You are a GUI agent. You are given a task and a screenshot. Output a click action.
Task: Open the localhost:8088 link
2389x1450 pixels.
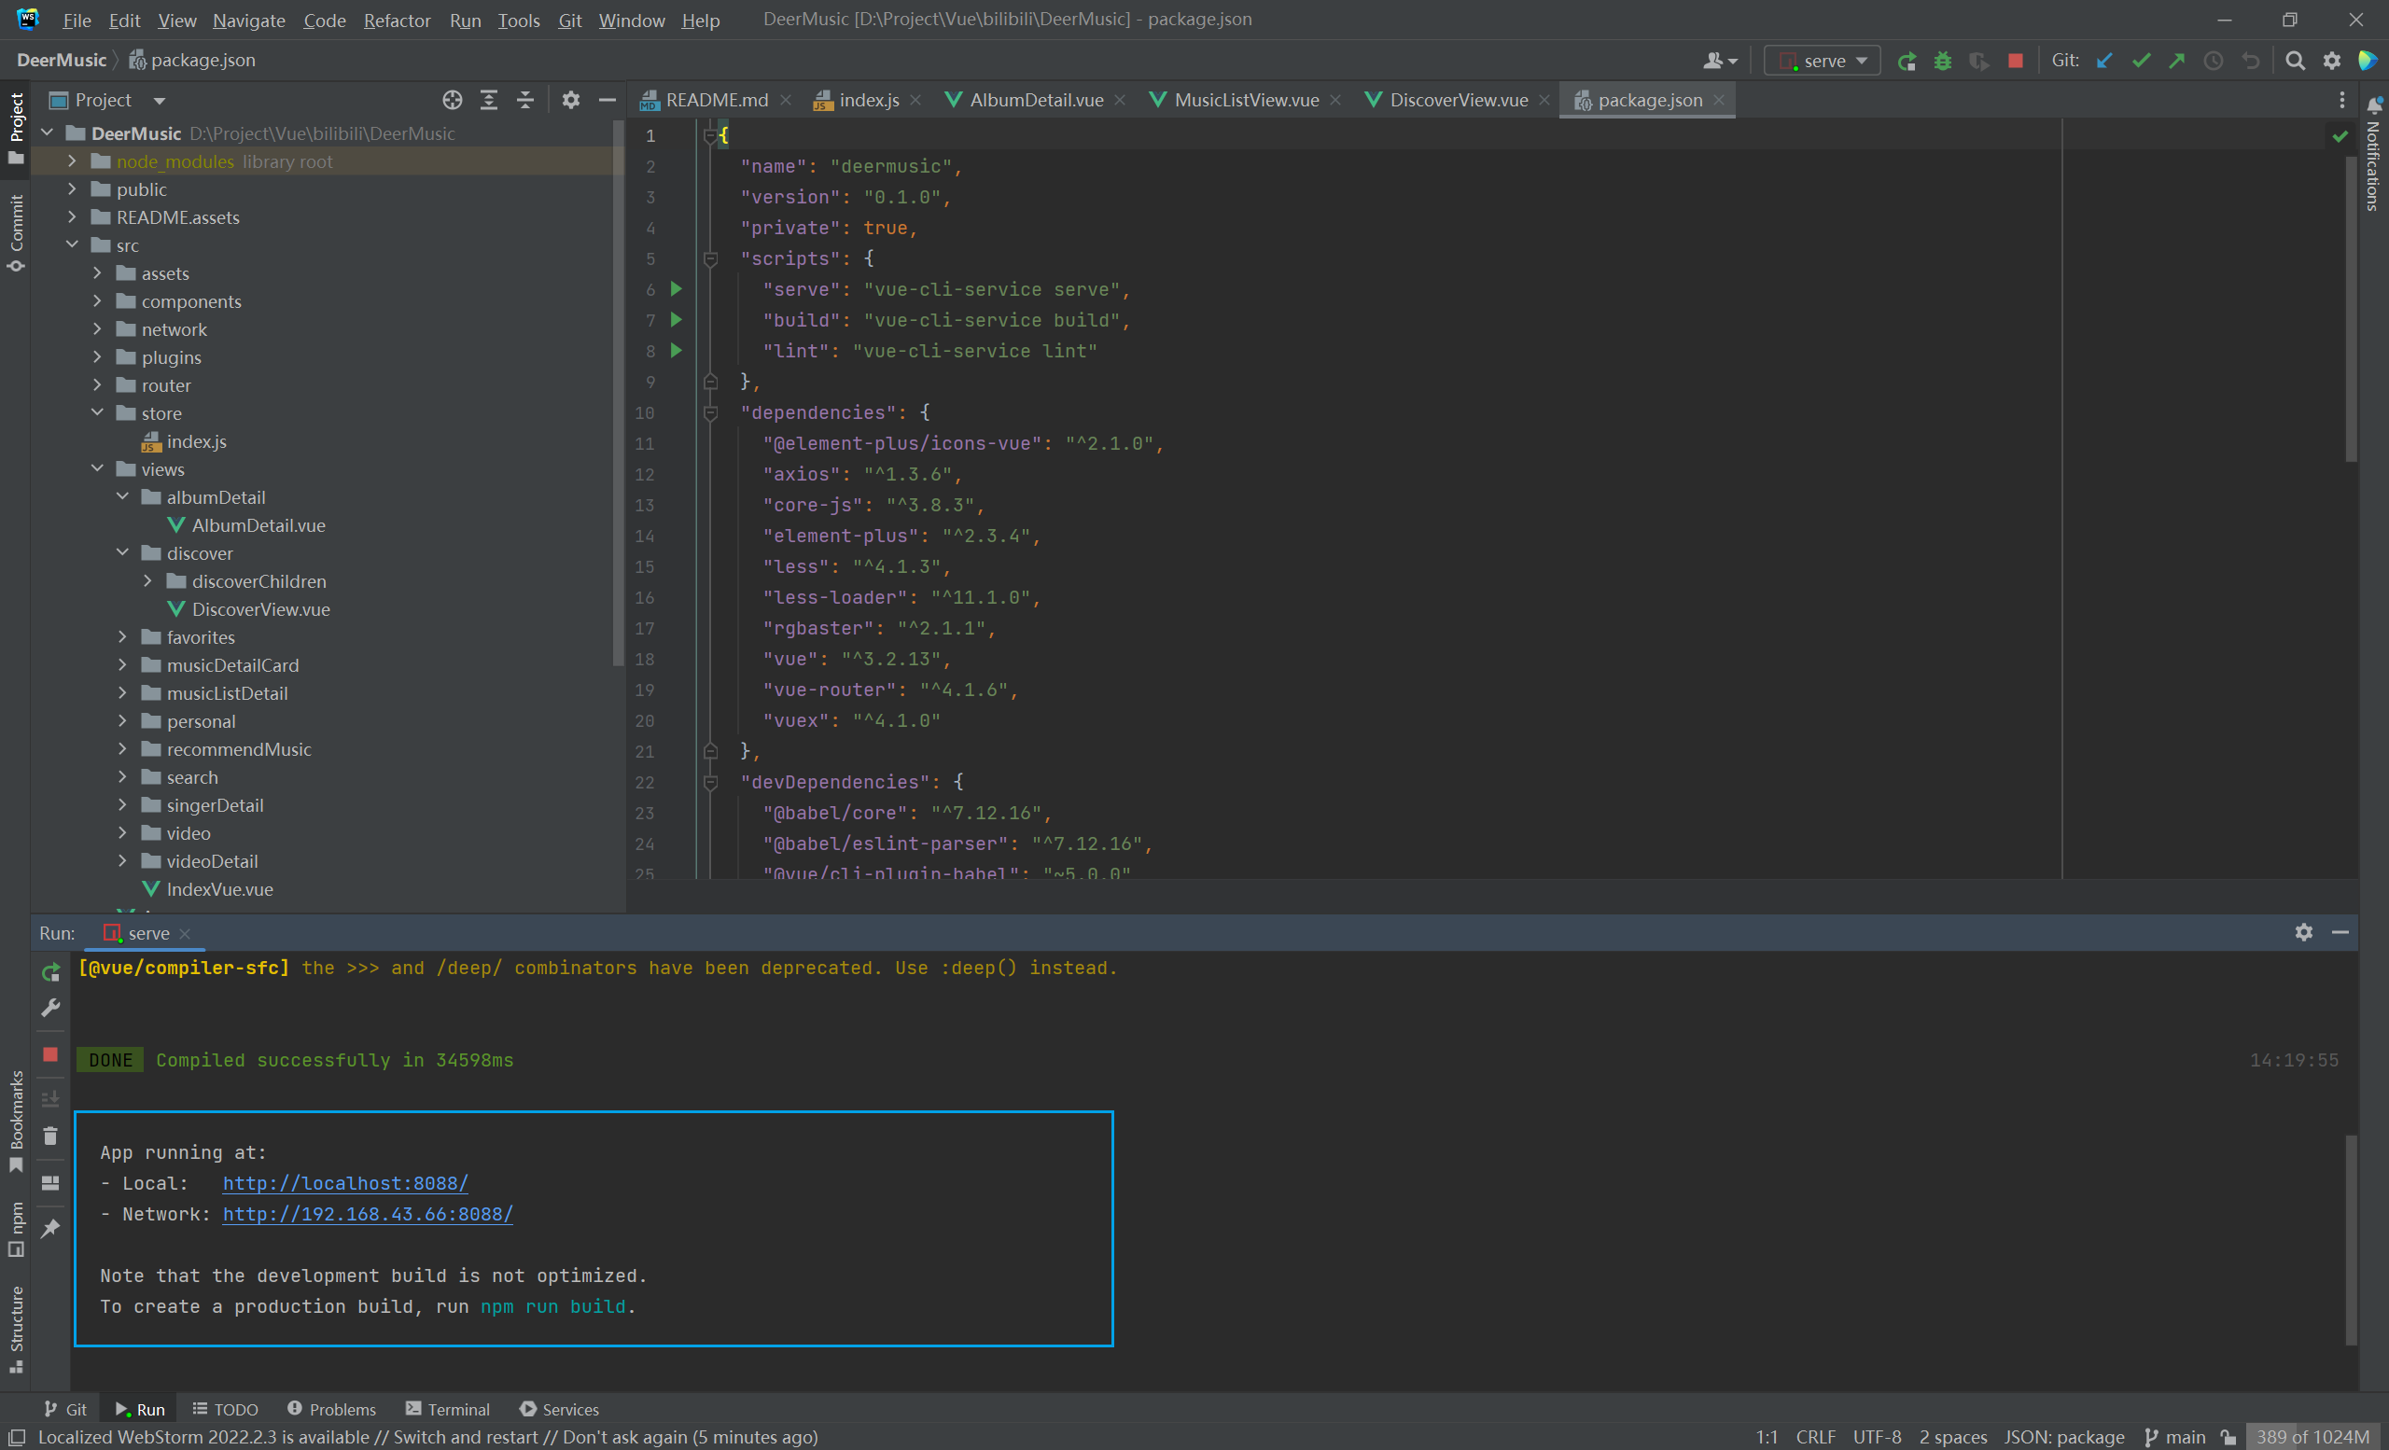[x=345, y=1182]
